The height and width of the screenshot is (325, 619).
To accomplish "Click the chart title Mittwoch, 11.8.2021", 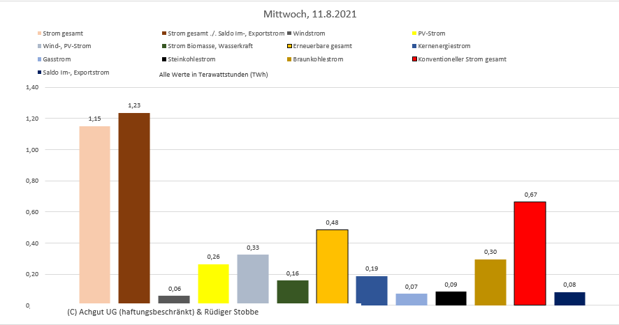I will 309,14.
